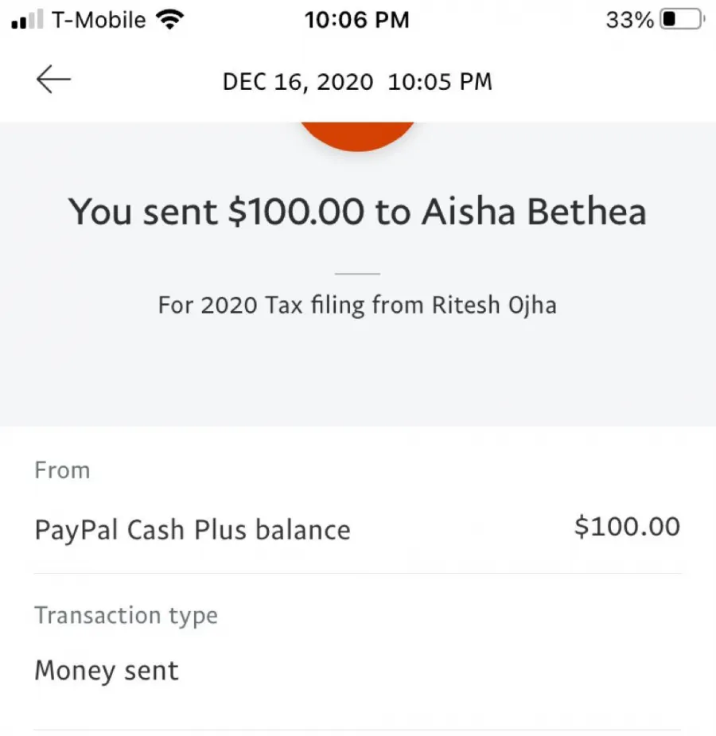Image resolution: width=716 pixels, height=736 pixels.
Task: Tap the separator line below Money sent
Action: [357, 730]
